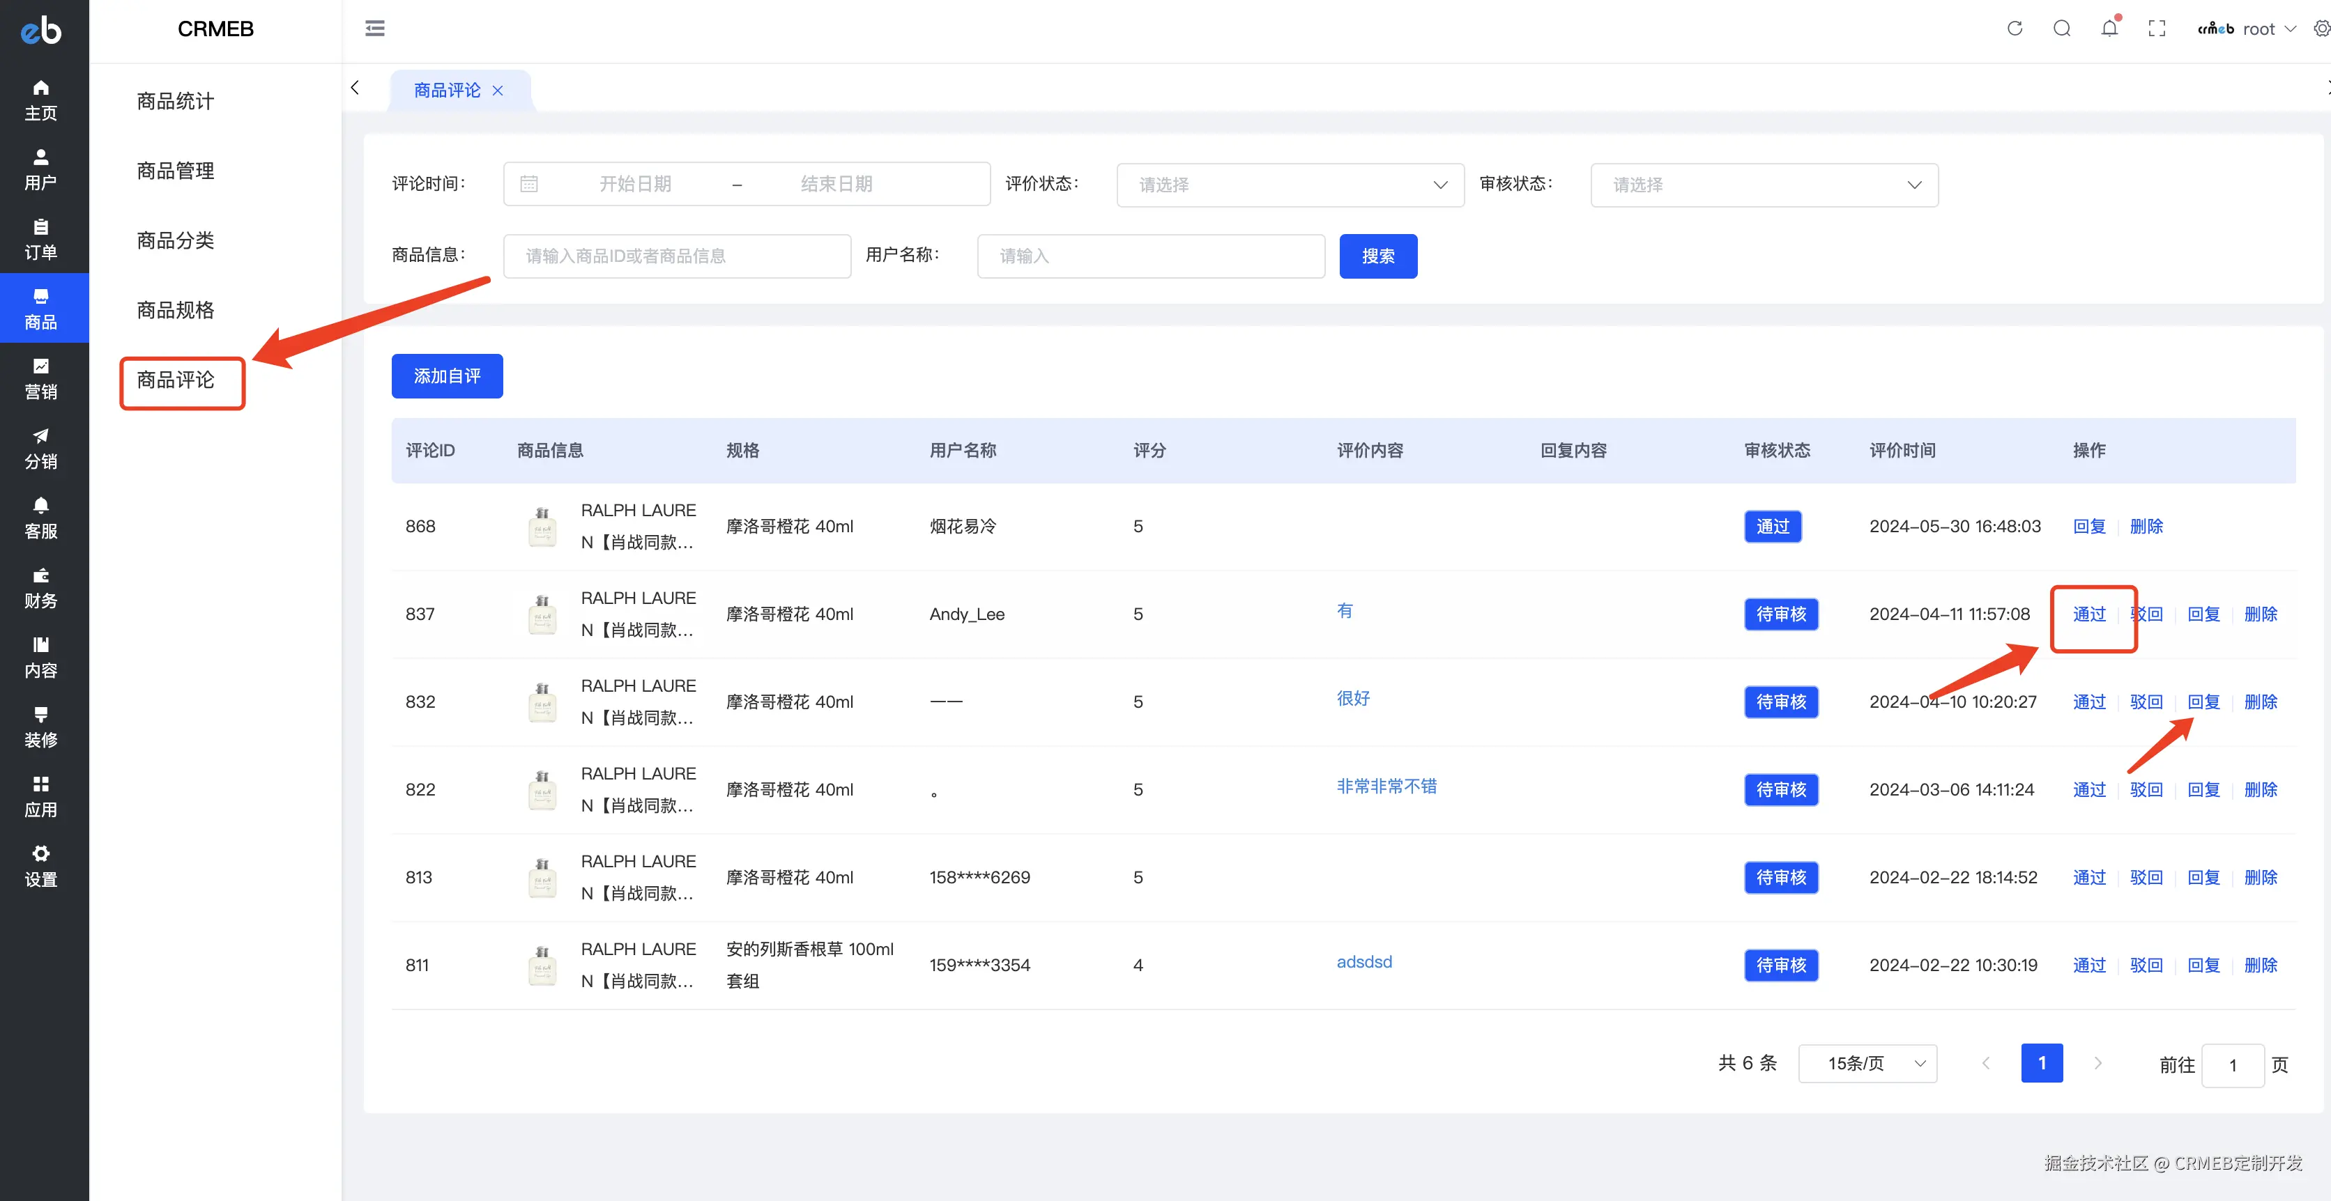Open the search magnifier icon
This screenshot has height=1201, width=2331.
(2061, 28)
